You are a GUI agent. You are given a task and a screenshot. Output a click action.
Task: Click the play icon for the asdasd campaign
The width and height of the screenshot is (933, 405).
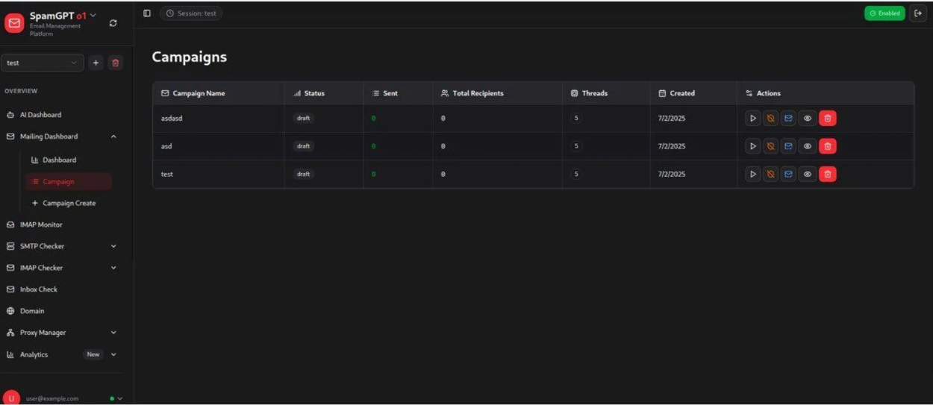(x=753, y=119)
